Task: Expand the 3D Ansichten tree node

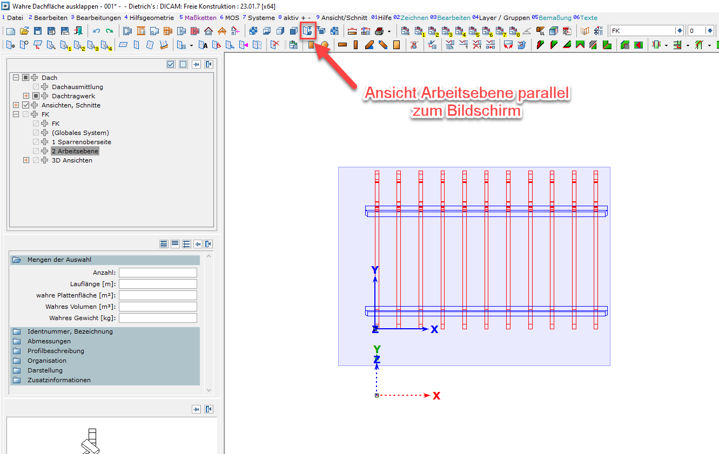Action: coord(26,160)
